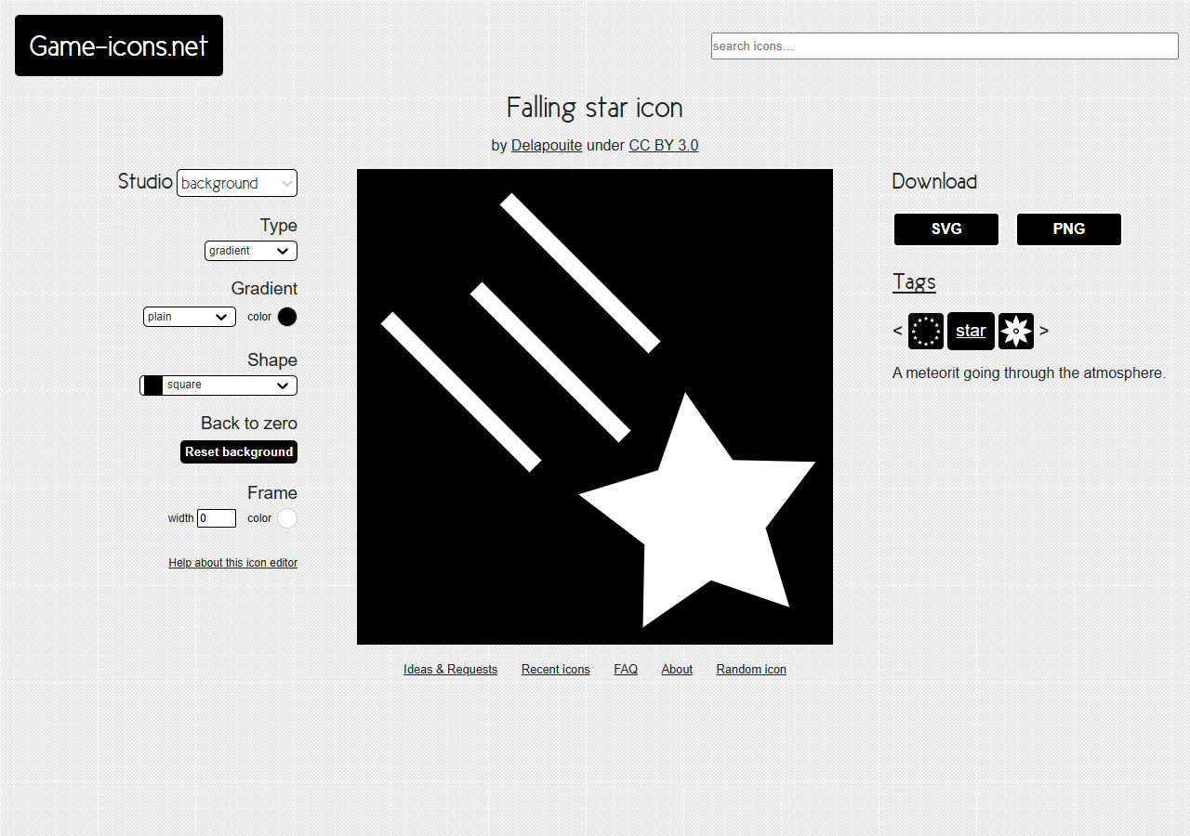Open the CC BY 3.0 license link

[664, 146]
